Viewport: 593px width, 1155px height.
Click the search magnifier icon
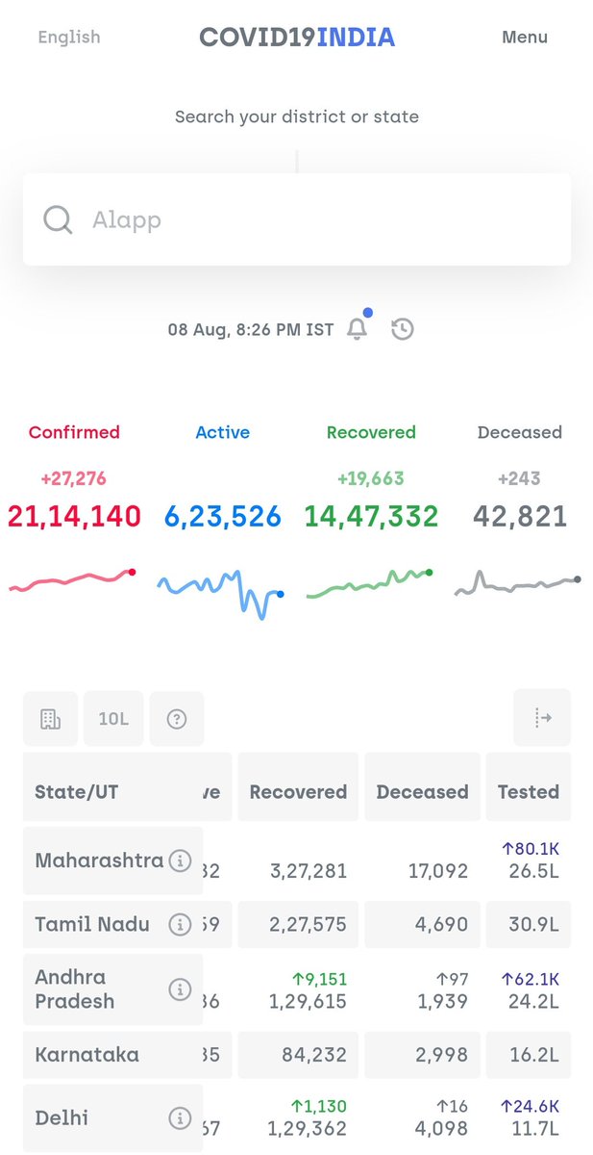(58, 219)
